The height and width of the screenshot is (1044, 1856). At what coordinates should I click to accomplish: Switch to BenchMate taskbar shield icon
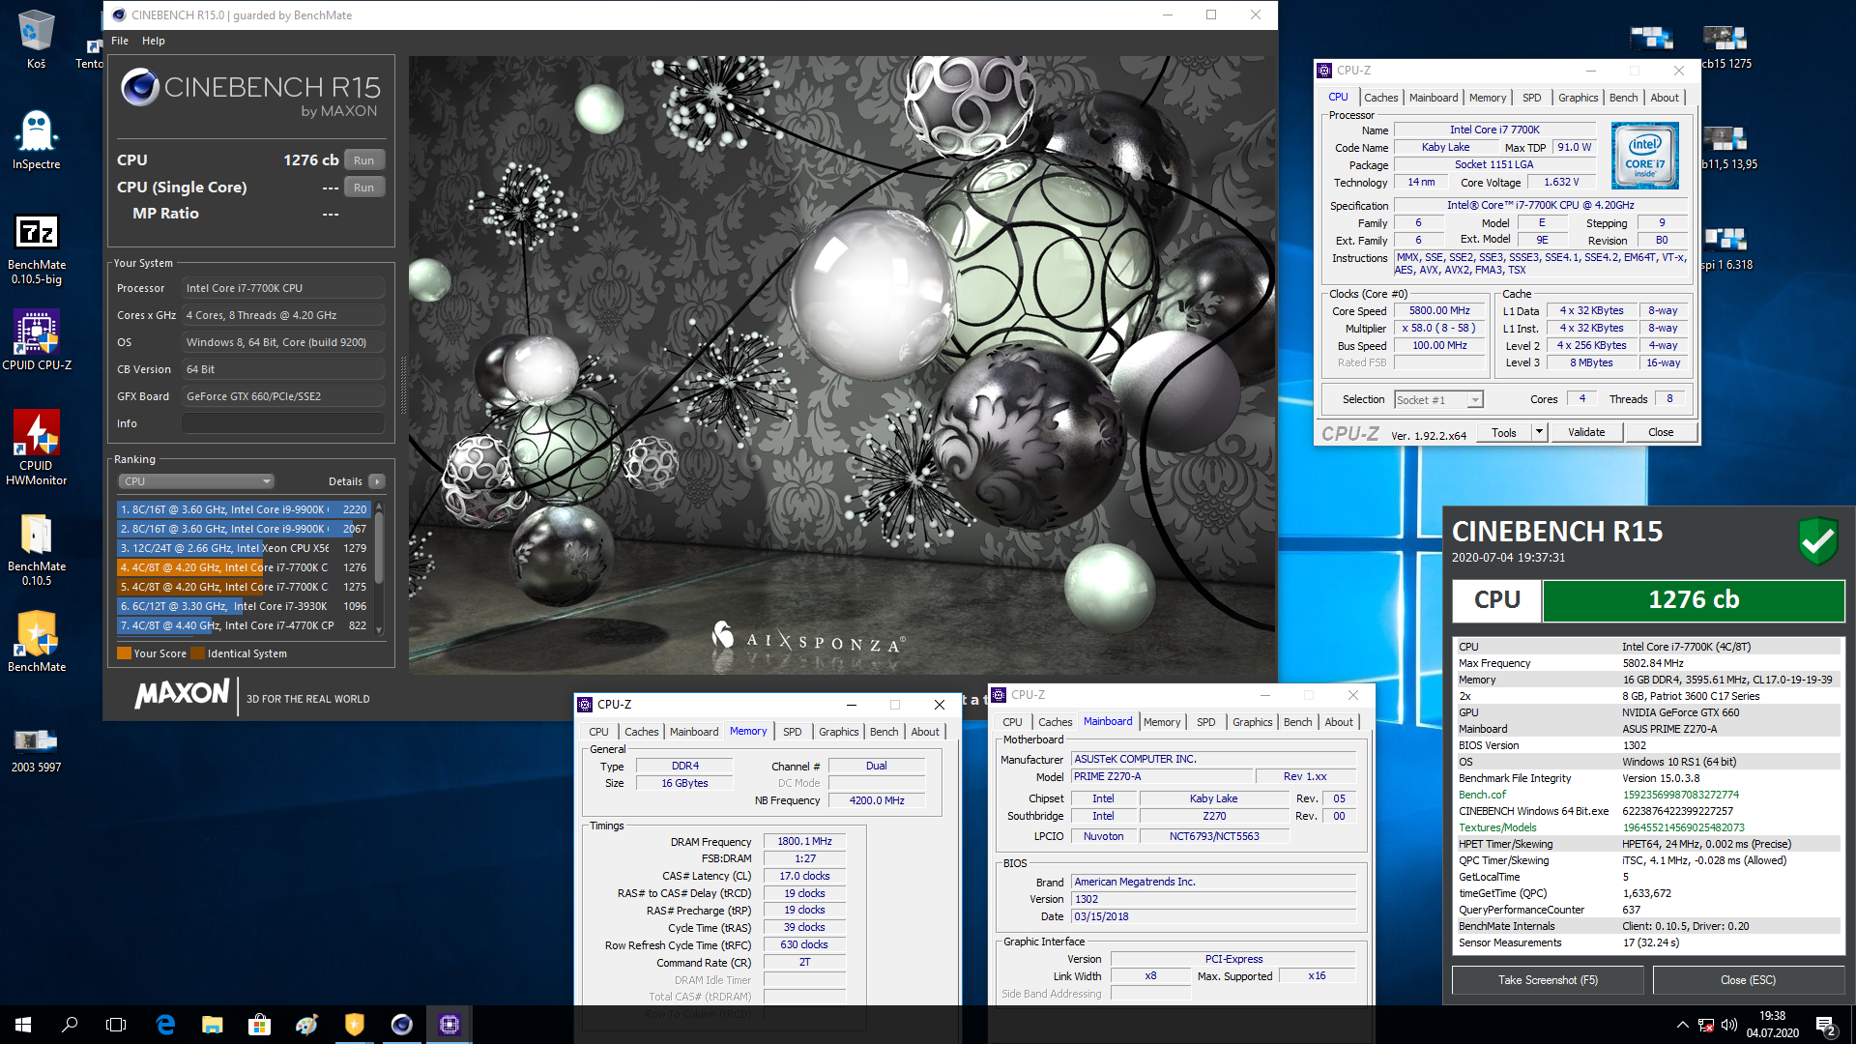[x=355, y=1025]
